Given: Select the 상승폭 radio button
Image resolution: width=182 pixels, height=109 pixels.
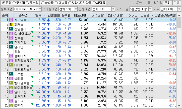Looking at the screenshot, I should click(x=56, y=3).
